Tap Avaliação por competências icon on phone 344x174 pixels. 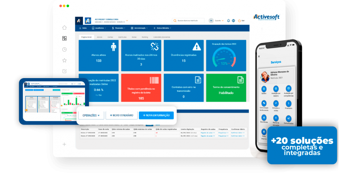(289, 89)
